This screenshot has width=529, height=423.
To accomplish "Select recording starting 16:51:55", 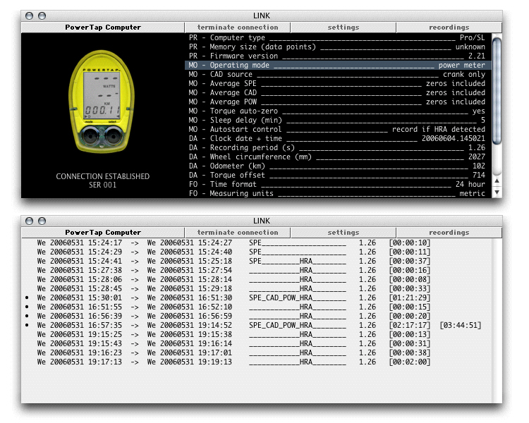I will point(257,307).
